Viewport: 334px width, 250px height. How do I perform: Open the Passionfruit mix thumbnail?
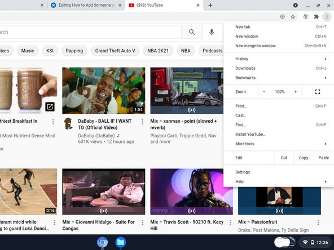click(279, 200)
